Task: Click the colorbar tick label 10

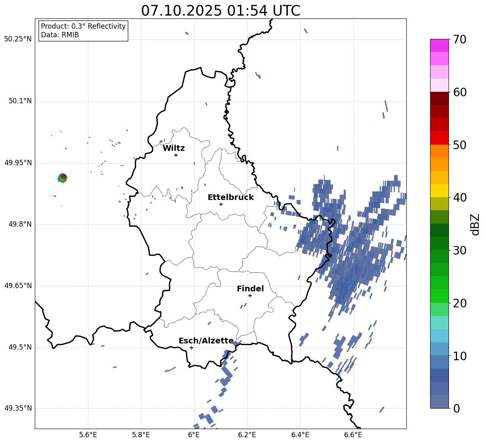Action: pyautogui.click(x=460, y=356)
